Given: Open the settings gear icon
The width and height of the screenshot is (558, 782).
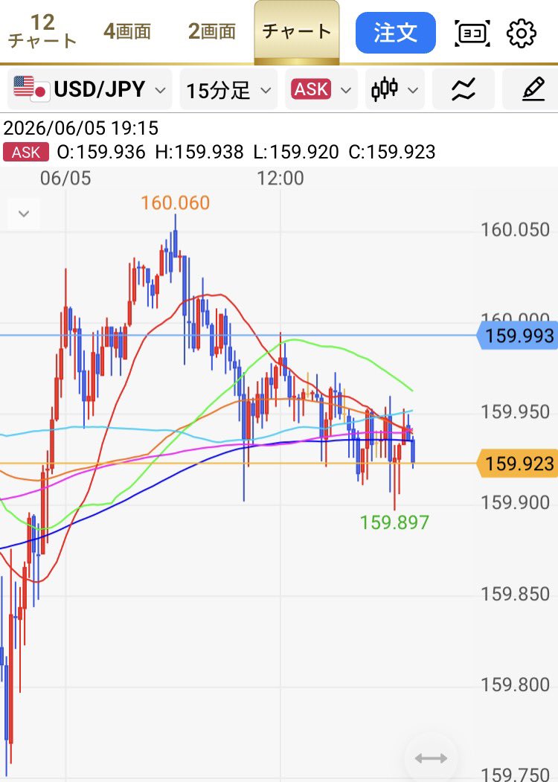Looking at the screenshot, I should (x=521, y=33).
